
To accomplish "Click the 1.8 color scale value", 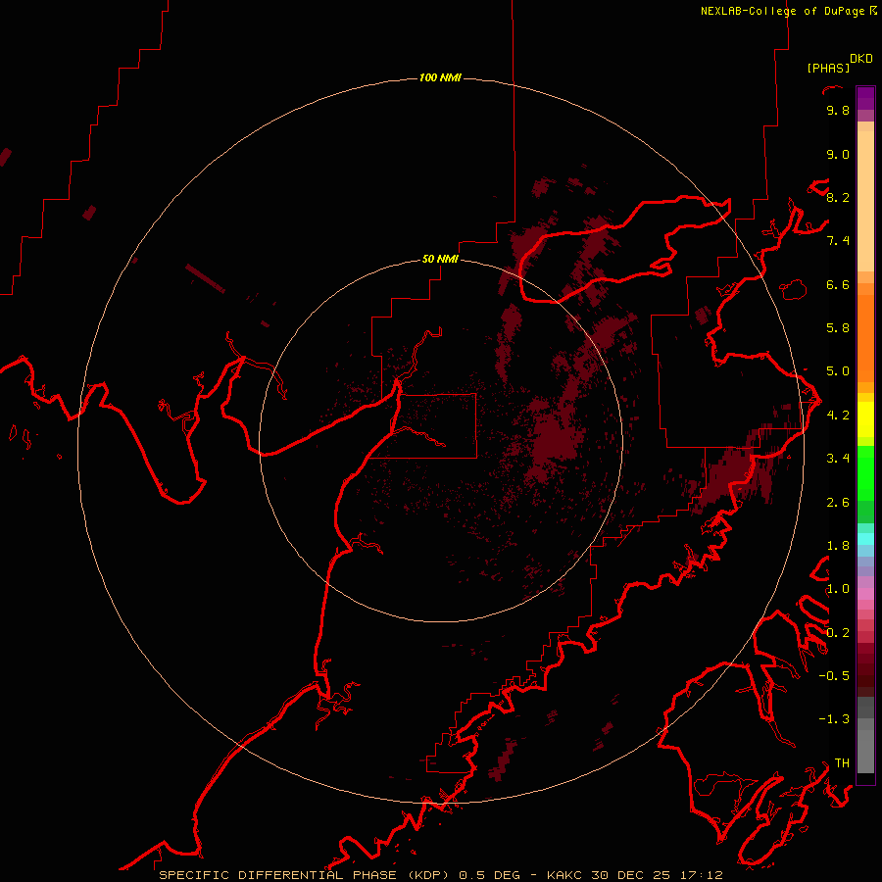I will pyautogui.click(x=838, y=545).
